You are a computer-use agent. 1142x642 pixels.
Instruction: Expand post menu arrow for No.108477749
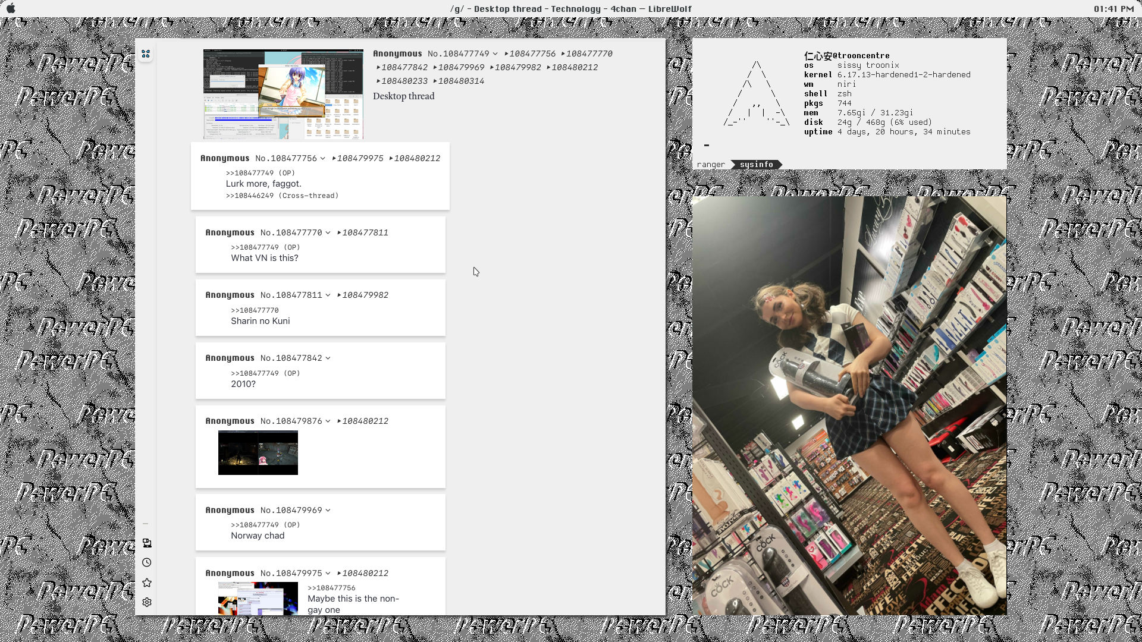click(x=495, y=54)
